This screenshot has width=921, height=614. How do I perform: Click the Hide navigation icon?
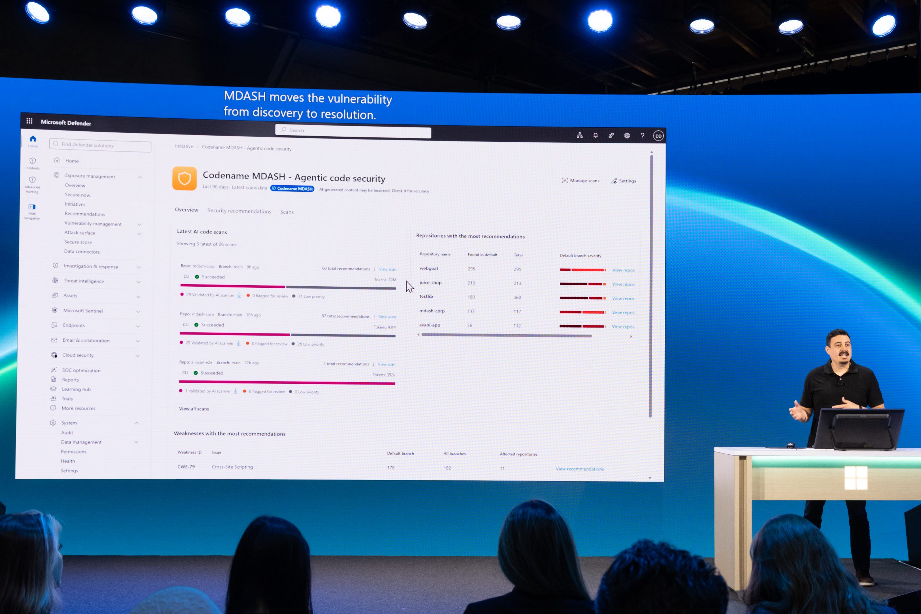pyautogui.click(x=32, y=207)
